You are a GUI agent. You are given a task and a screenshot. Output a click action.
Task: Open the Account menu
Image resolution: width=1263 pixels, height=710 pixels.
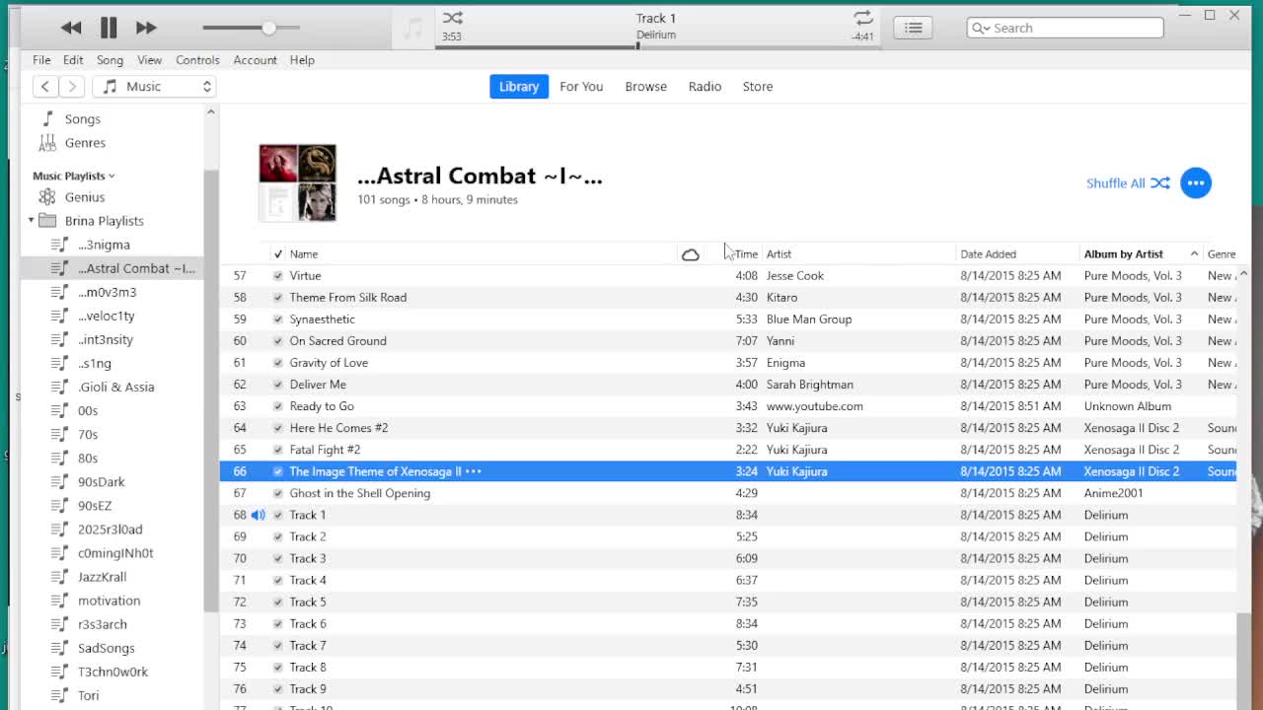point(255,60)
